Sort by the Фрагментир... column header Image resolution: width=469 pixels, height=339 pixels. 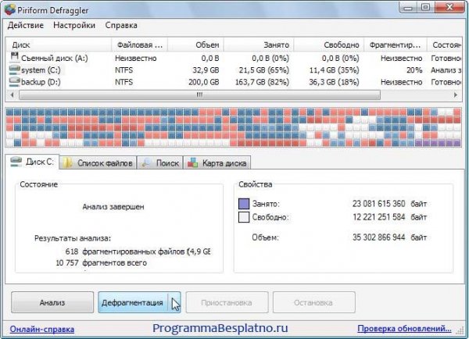pos(396,45)
